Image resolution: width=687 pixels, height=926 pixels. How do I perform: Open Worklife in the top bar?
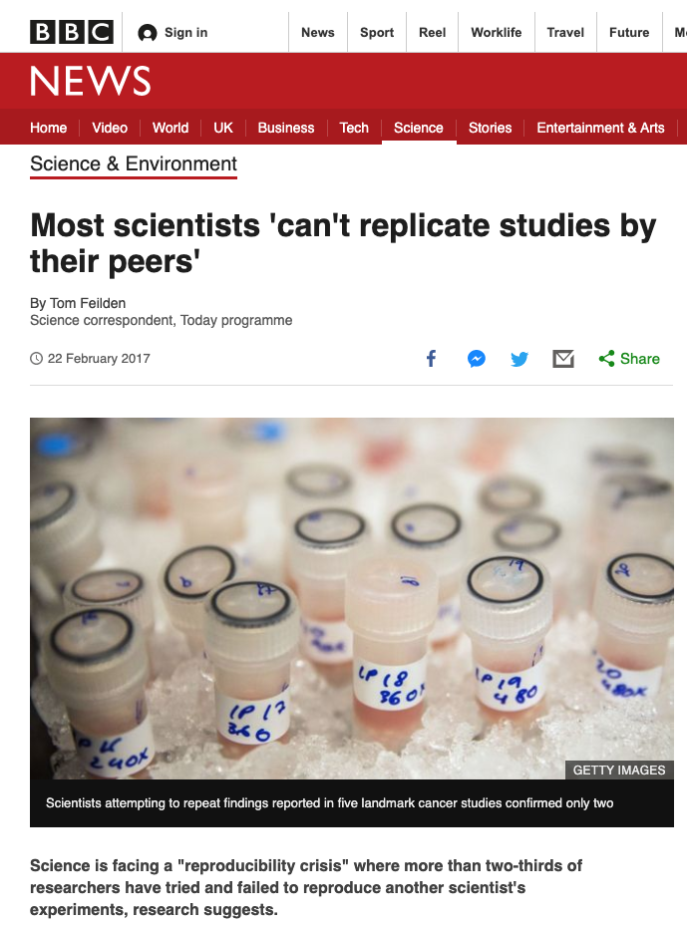(x=497, y=32)
